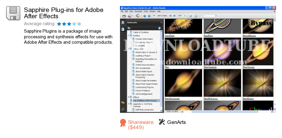Image resolution: width=282 pixels, height=138 pixels.
Task: Select the Known Problems bookmark
Action: tap(142, 90)
